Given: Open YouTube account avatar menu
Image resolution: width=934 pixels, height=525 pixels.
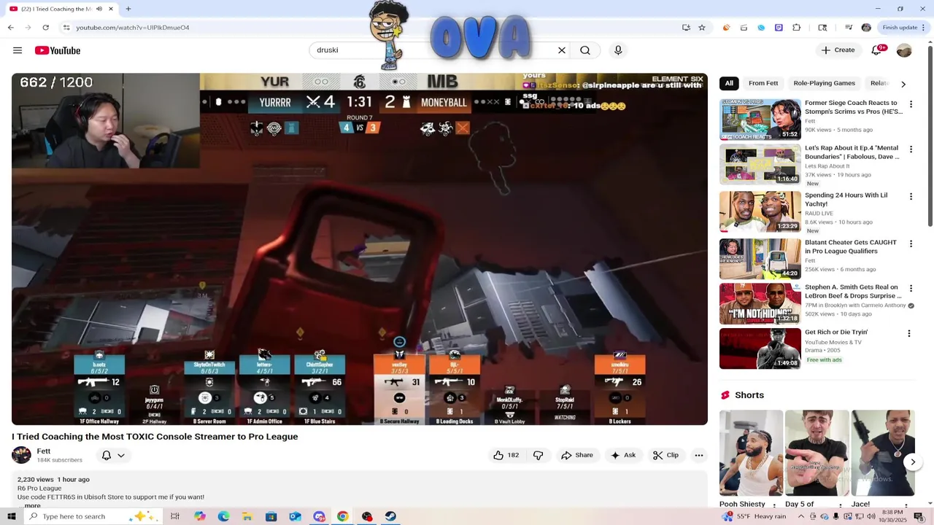Looking at the screenshot, I should (904, 50).
